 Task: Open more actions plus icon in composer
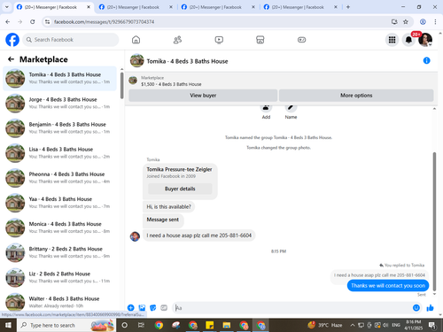click(x=131, y=308)
